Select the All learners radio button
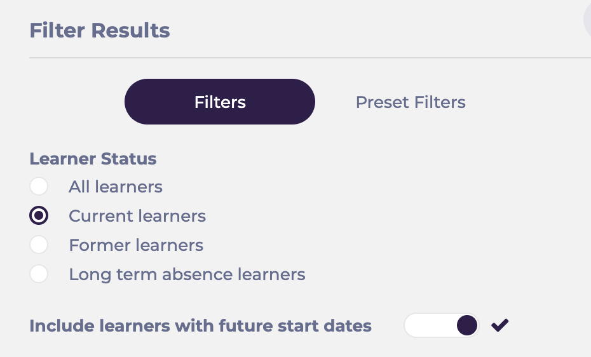The width and height of the screenshot is (591, 357). click(39, 187)
